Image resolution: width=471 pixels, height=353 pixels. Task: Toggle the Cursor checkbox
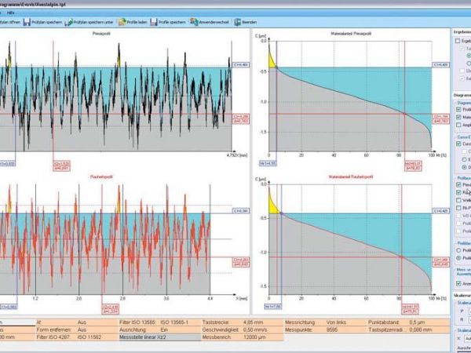[458, 144]
